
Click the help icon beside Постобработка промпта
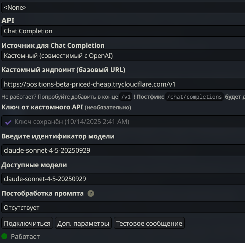[x=91, y=193]
